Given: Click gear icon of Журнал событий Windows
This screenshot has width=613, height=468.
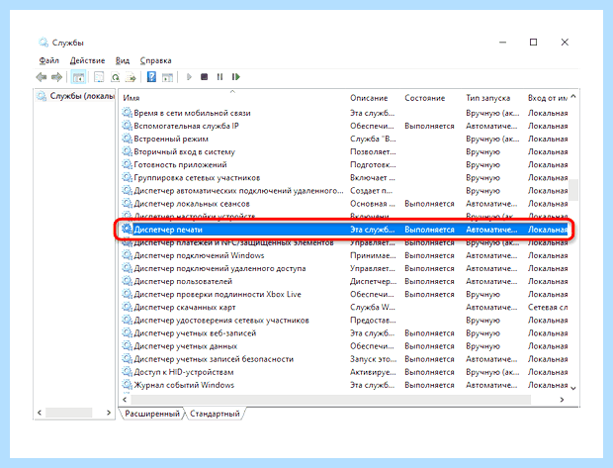Looking at the screenshot, I should pyautogui.click(x=128, y=384).
